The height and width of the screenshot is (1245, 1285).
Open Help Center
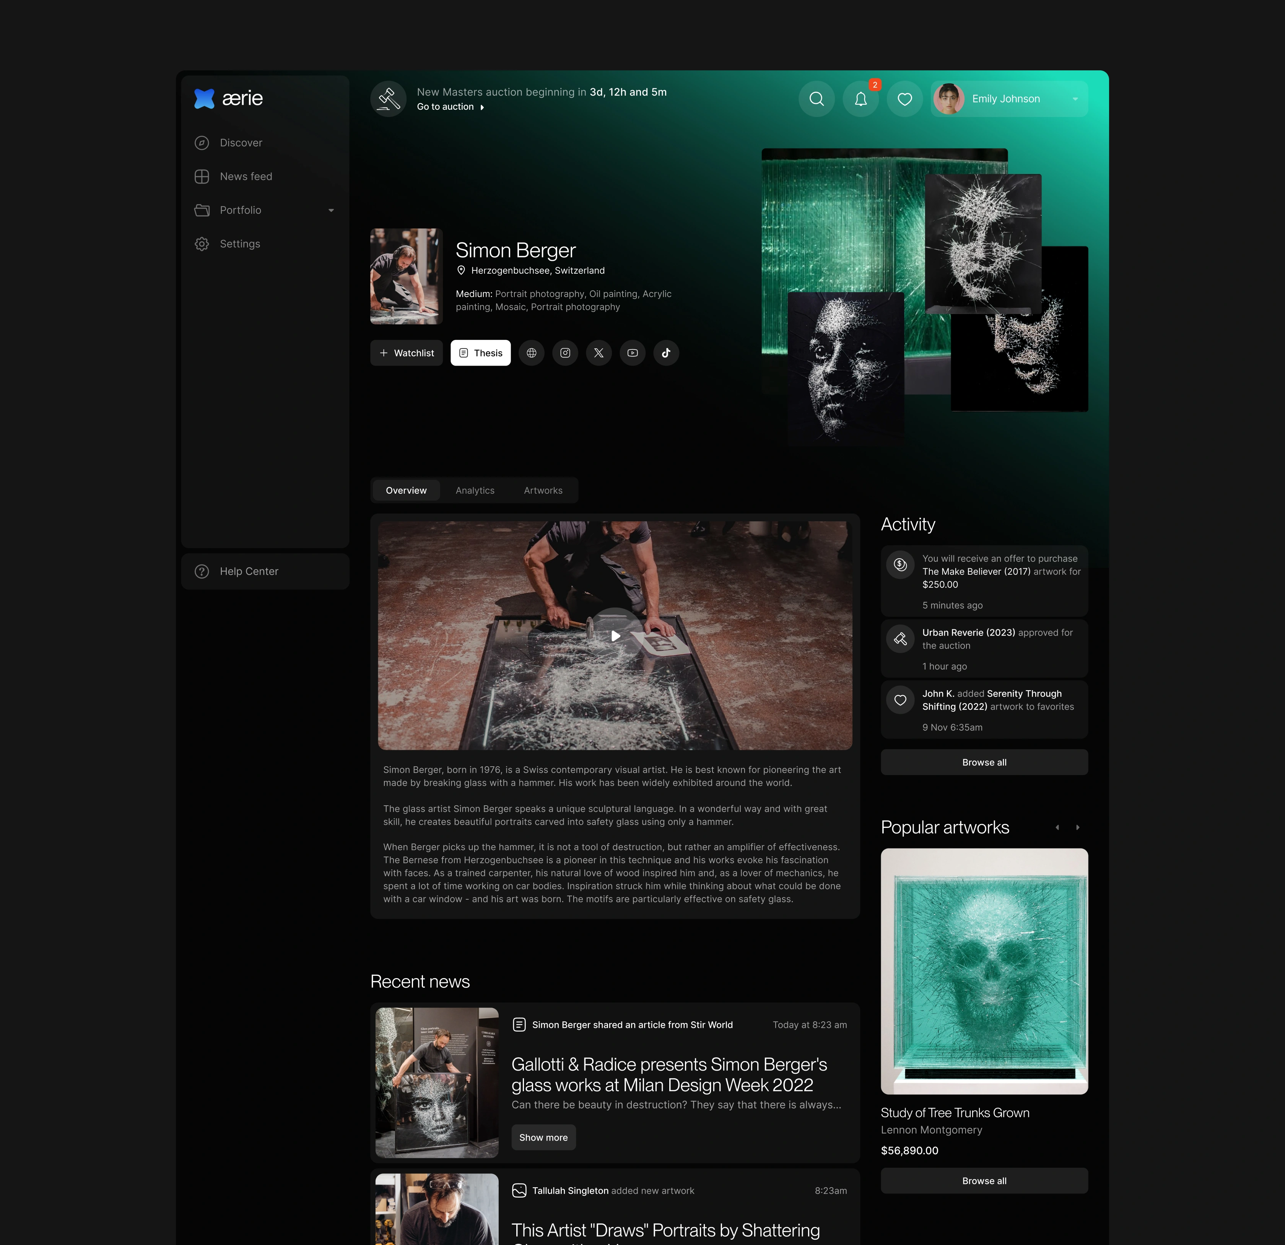coord(265,572)
